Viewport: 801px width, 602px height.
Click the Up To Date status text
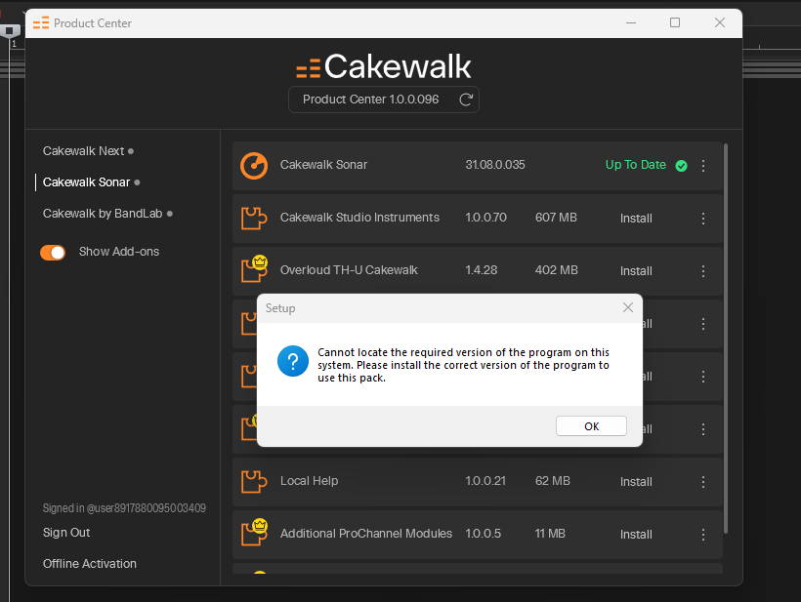click(x=636, y=165)
